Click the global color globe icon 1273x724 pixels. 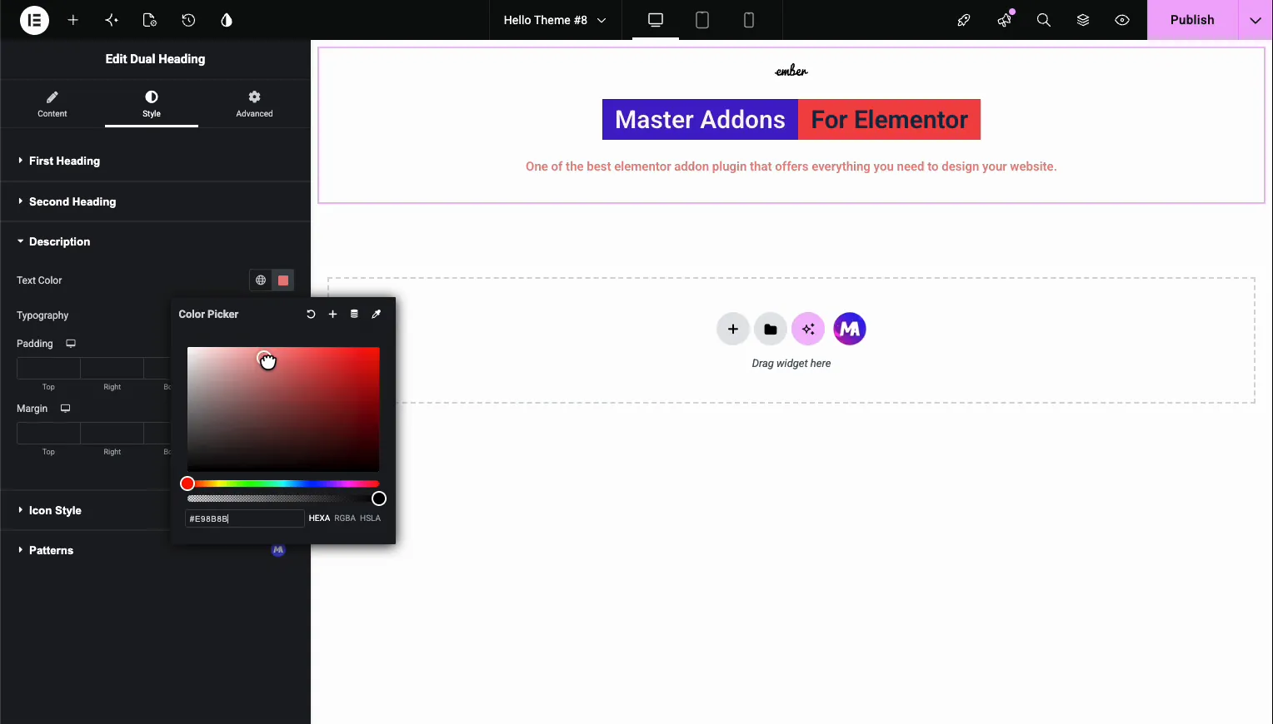[261, 280]
